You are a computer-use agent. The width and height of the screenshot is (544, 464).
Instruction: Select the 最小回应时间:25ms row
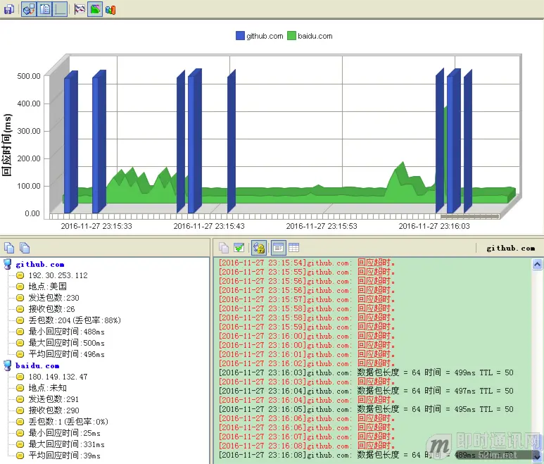[64, 433]
